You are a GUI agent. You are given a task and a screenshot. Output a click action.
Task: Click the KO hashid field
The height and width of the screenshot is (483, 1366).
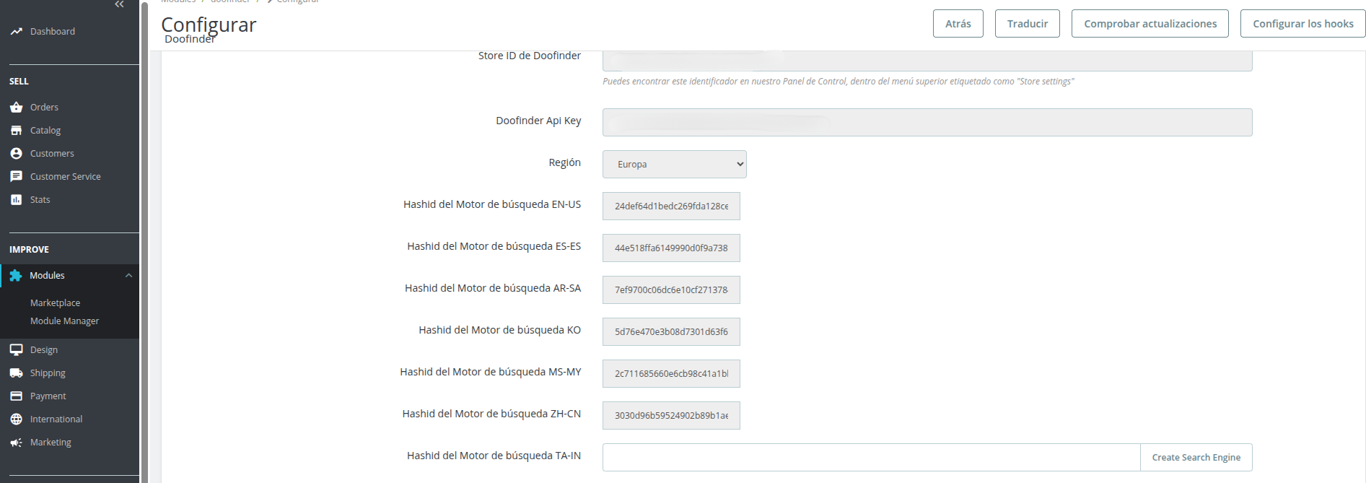671,332
